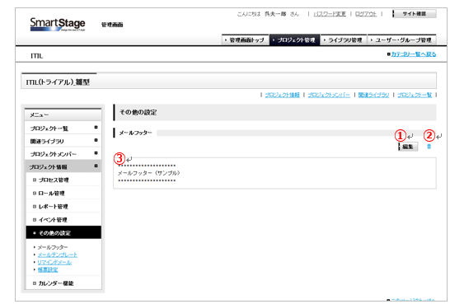450x304 pixels.
Task: Select プロジェクトメンバー in the sidebar menu
Action: click(x=63, y=154)
